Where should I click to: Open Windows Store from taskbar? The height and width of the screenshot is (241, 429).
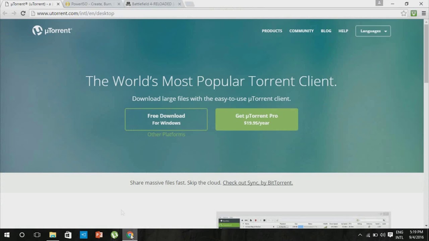point(68,235)
